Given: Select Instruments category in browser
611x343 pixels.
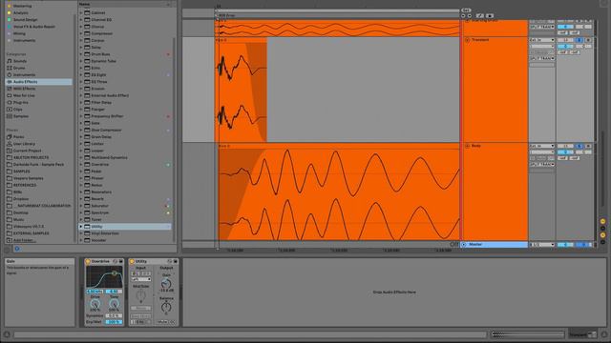Looking at the screenshot, I should 24,75.
